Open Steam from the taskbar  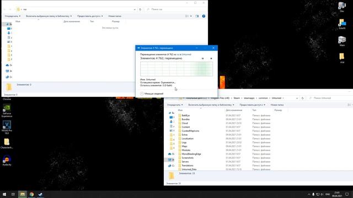click(40, 194)
